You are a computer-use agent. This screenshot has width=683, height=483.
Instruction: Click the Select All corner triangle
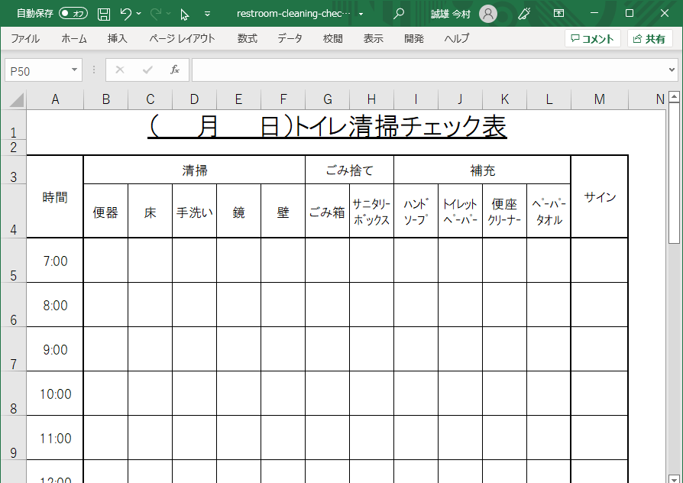click(16, 99)
